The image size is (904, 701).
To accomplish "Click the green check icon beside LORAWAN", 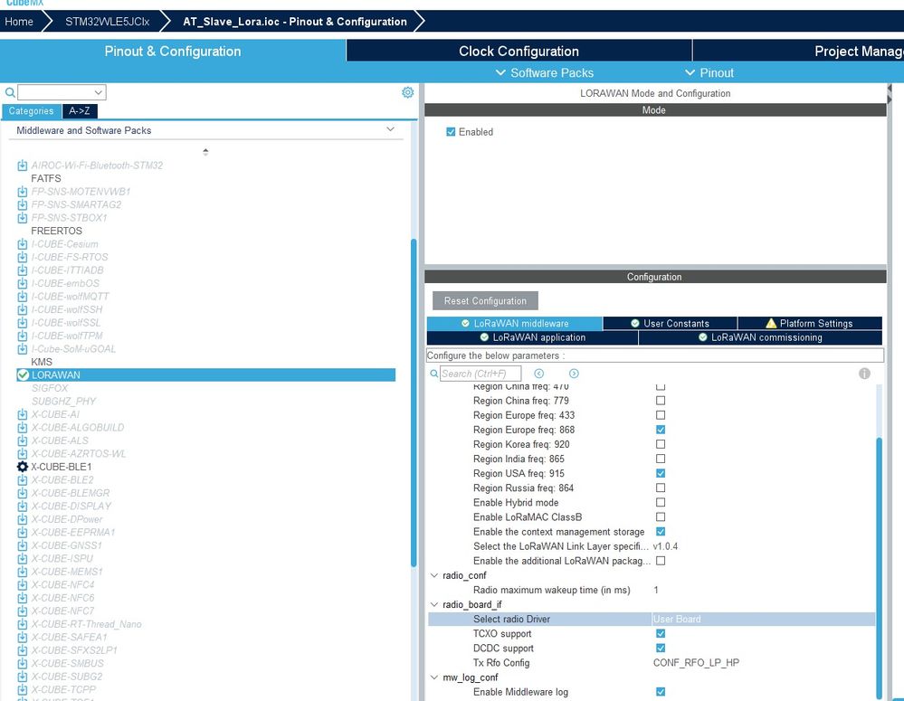I will [23, 374].
